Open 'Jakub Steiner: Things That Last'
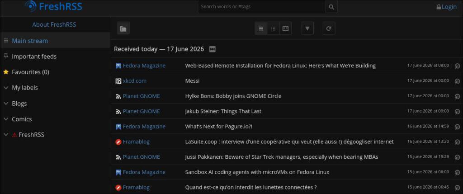 (x=223, y=111)
